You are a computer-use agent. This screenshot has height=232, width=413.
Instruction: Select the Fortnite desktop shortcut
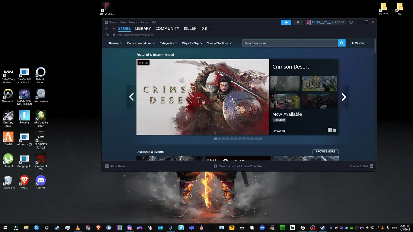pyautogui.click(x=25, y=117)
